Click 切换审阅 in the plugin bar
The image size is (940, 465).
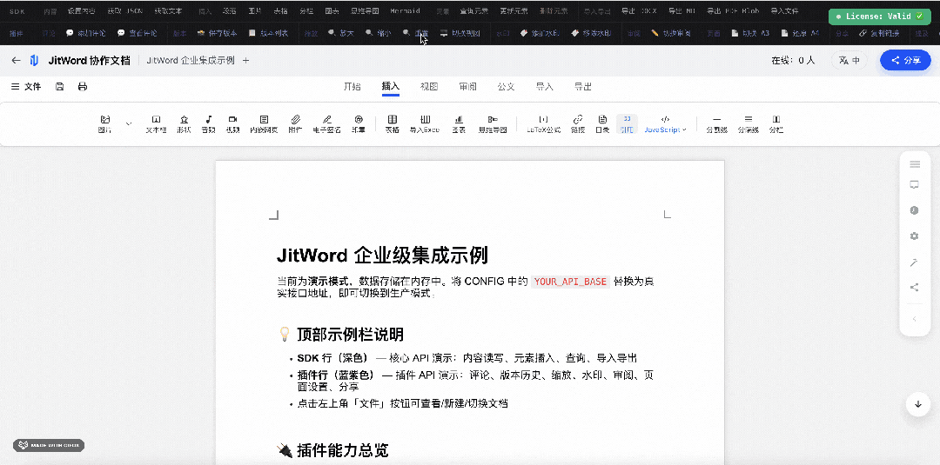pyautogui.click(x=671, y=34)
